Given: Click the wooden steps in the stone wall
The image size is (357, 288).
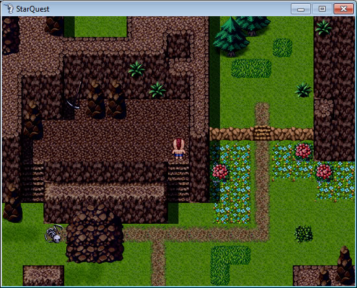Looking at the screenshot, I should coord(262,134).
